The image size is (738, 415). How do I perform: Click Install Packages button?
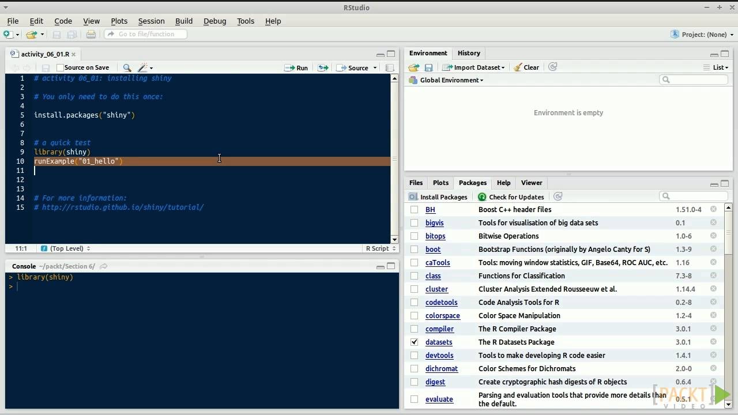click(438, 197)
